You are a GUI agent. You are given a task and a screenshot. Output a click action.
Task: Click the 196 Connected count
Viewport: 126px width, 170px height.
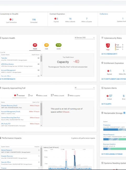pyautogui.click(x=34, y=20)
